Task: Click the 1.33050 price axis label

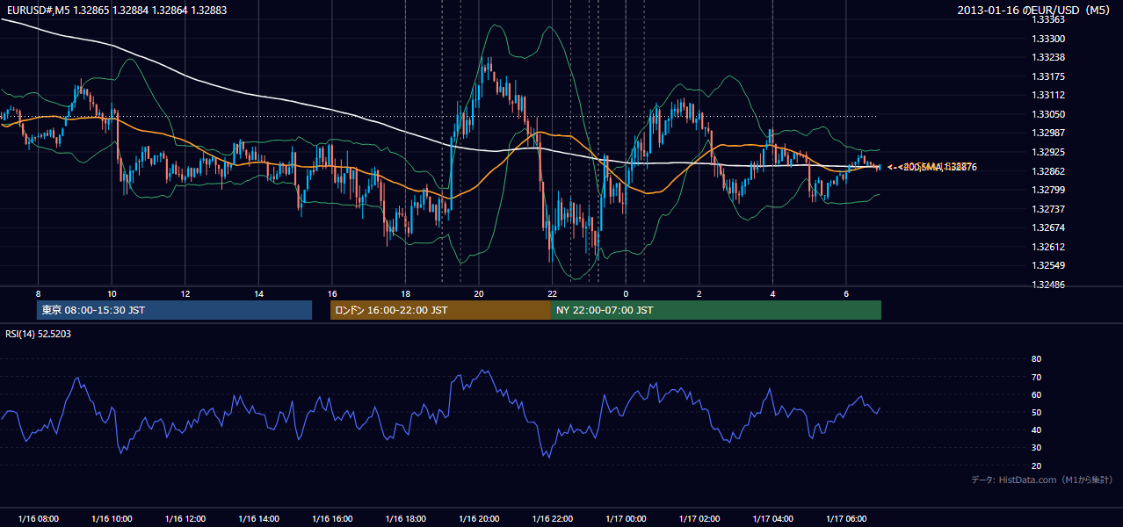Action: click(1047, 114)
